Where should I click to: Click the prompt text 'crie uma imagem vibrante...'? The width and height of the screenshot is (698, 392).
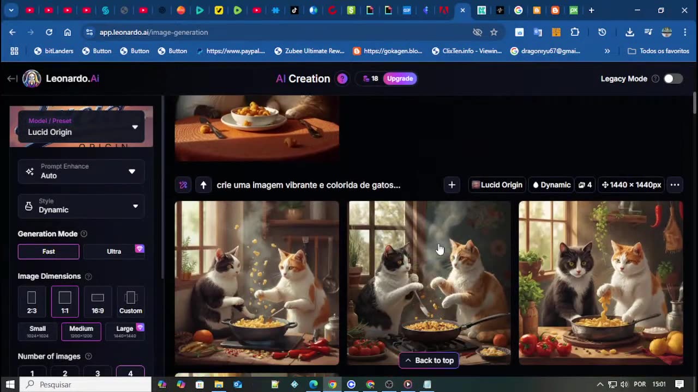click(309, 185)
